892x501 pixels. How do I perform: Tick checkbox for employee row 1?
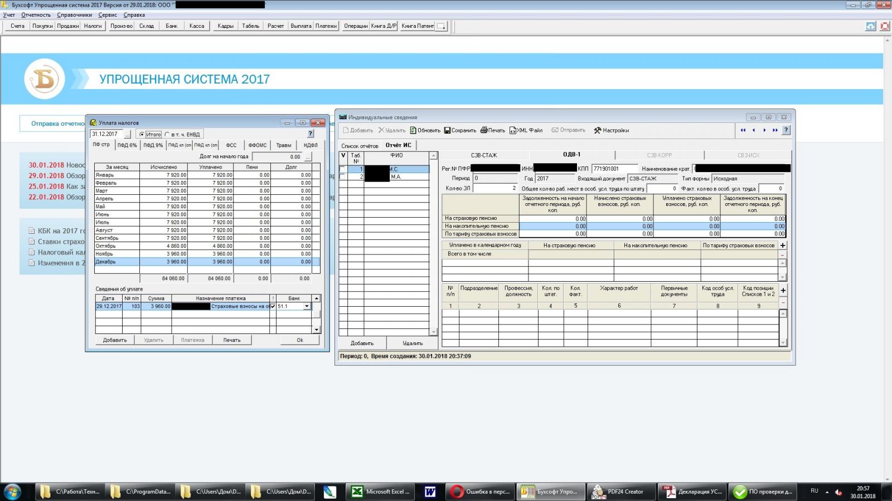coord(343,169)
